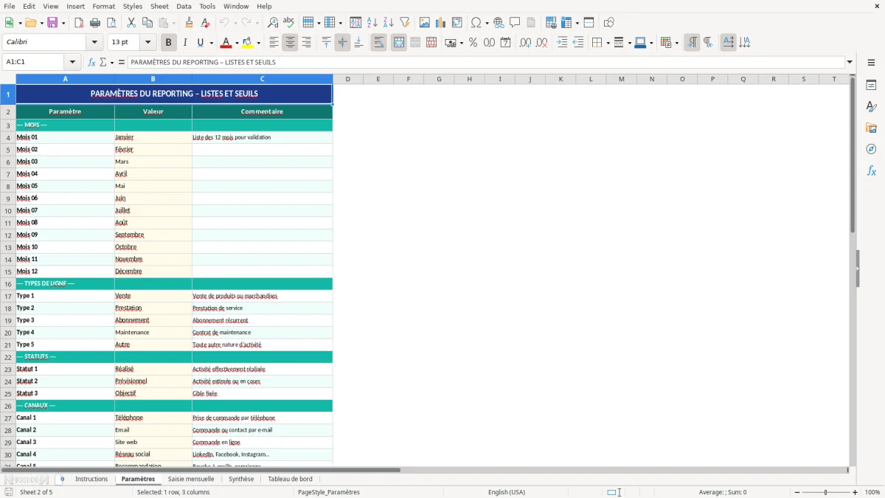Toggle Bold formatting
885x498 pixels.
168,43
